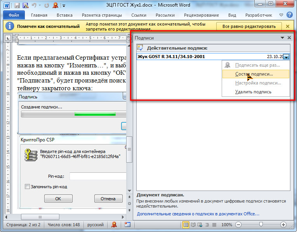The image size is (297, 232).
Task: Click horizontal scrollbar left arrow
Action: click(6, 217)
